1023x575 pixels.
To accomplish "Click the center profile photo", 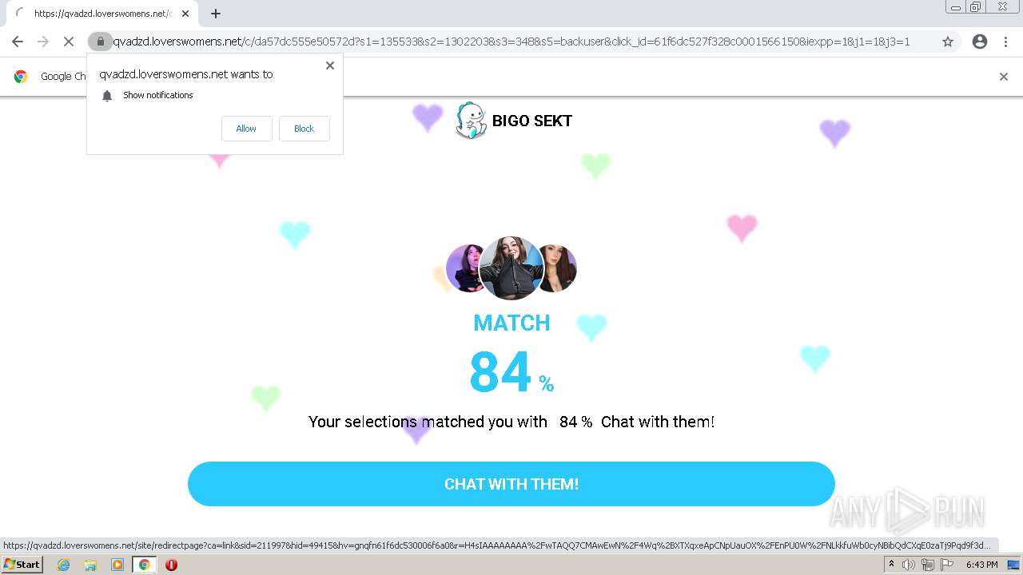I will click(x=511, y=268).
